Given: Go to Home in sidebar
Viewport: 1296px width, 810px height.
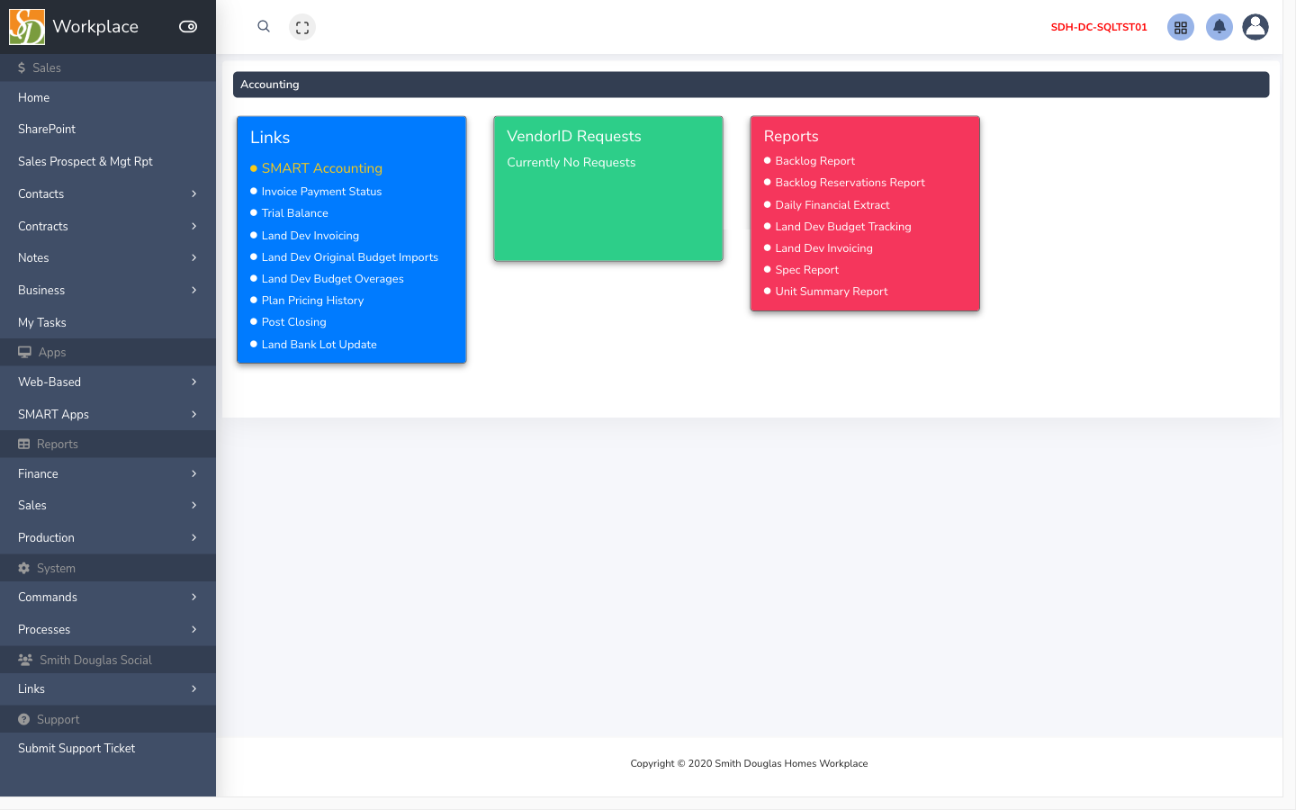Looking at the screenshot, I should [x=108, y=97].
